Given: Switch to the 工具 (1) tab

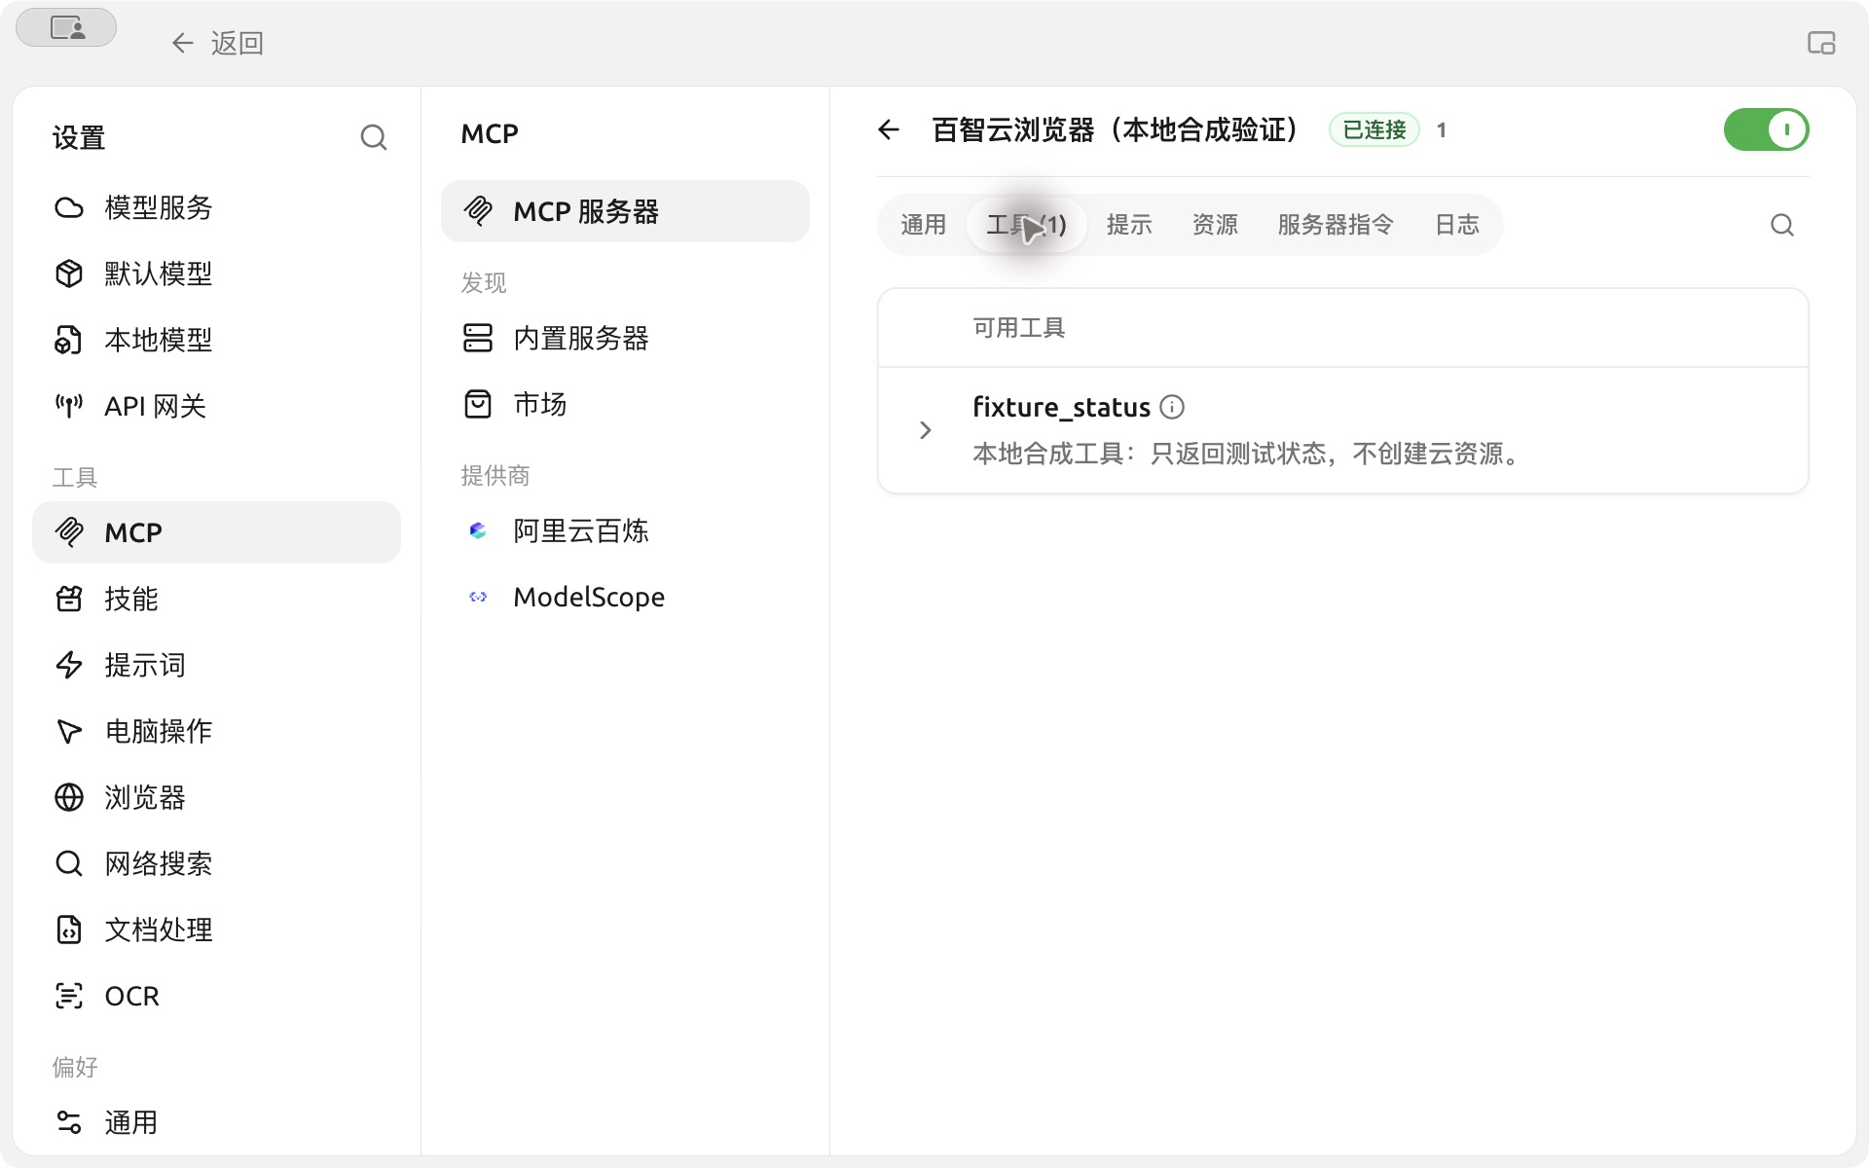Looking at the screenshot, I should [1026, 225].
